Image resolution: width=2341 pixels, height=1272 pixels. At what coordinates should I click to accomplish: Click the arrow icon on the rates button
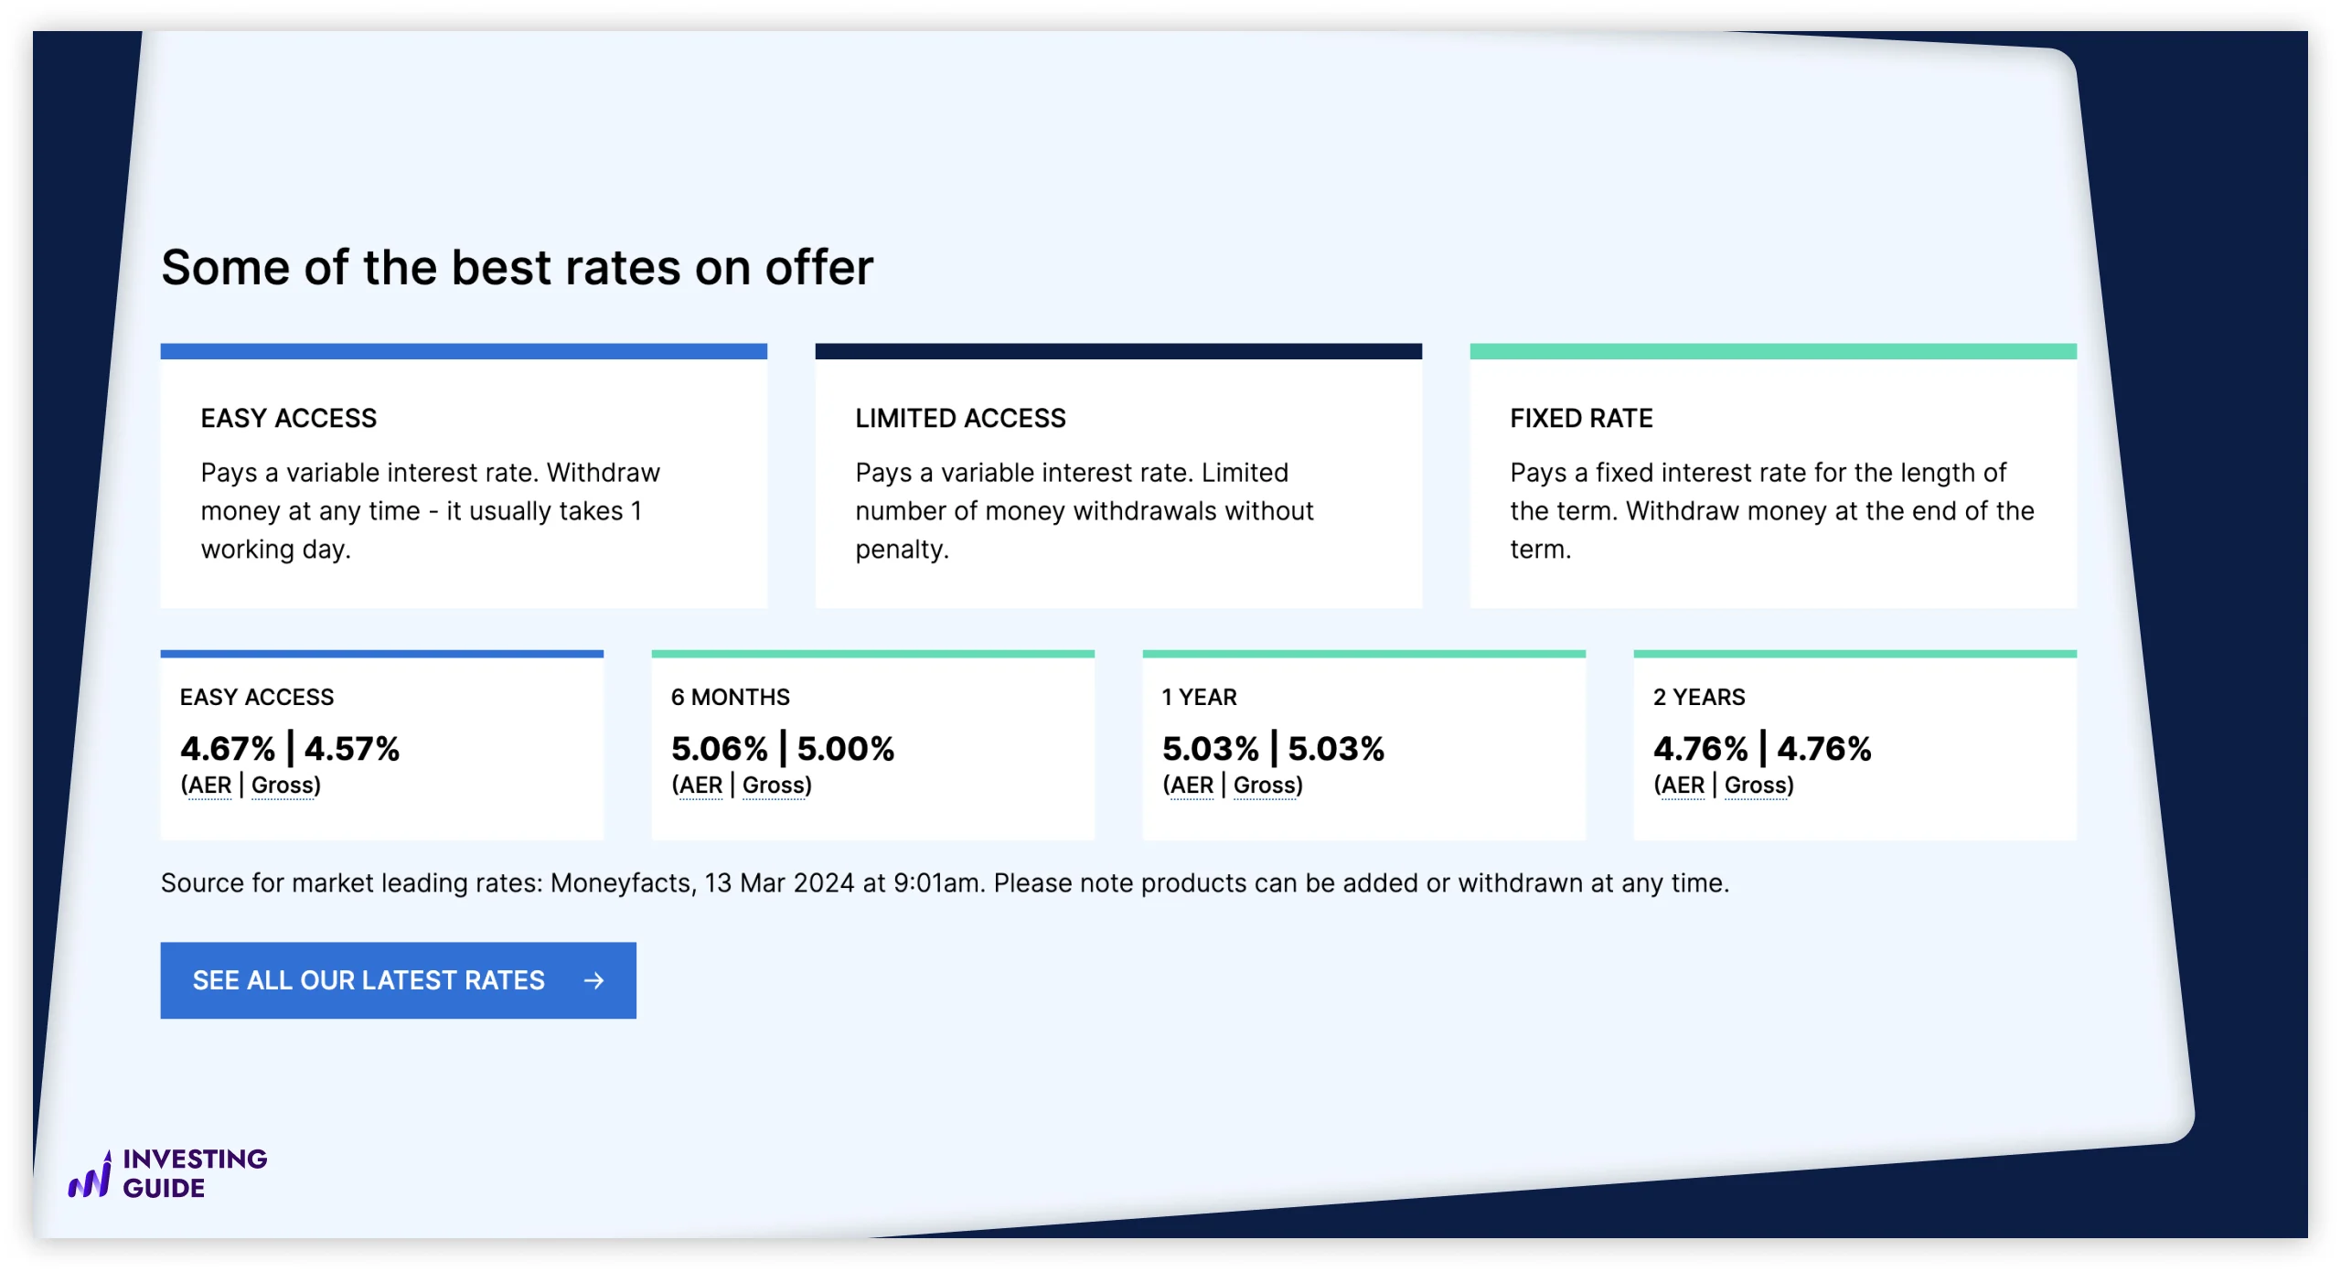click(x=593, y=980)
